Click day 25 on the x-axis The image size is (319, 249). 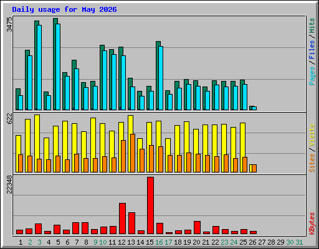[243, 242]
